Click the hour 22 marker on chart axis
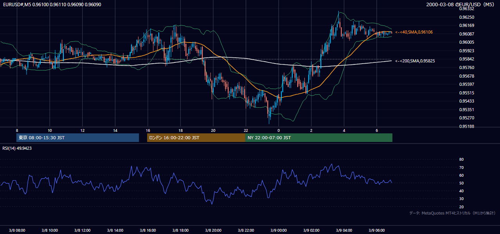Viewport: 500px width, 234px height. (x=246, y=130)
